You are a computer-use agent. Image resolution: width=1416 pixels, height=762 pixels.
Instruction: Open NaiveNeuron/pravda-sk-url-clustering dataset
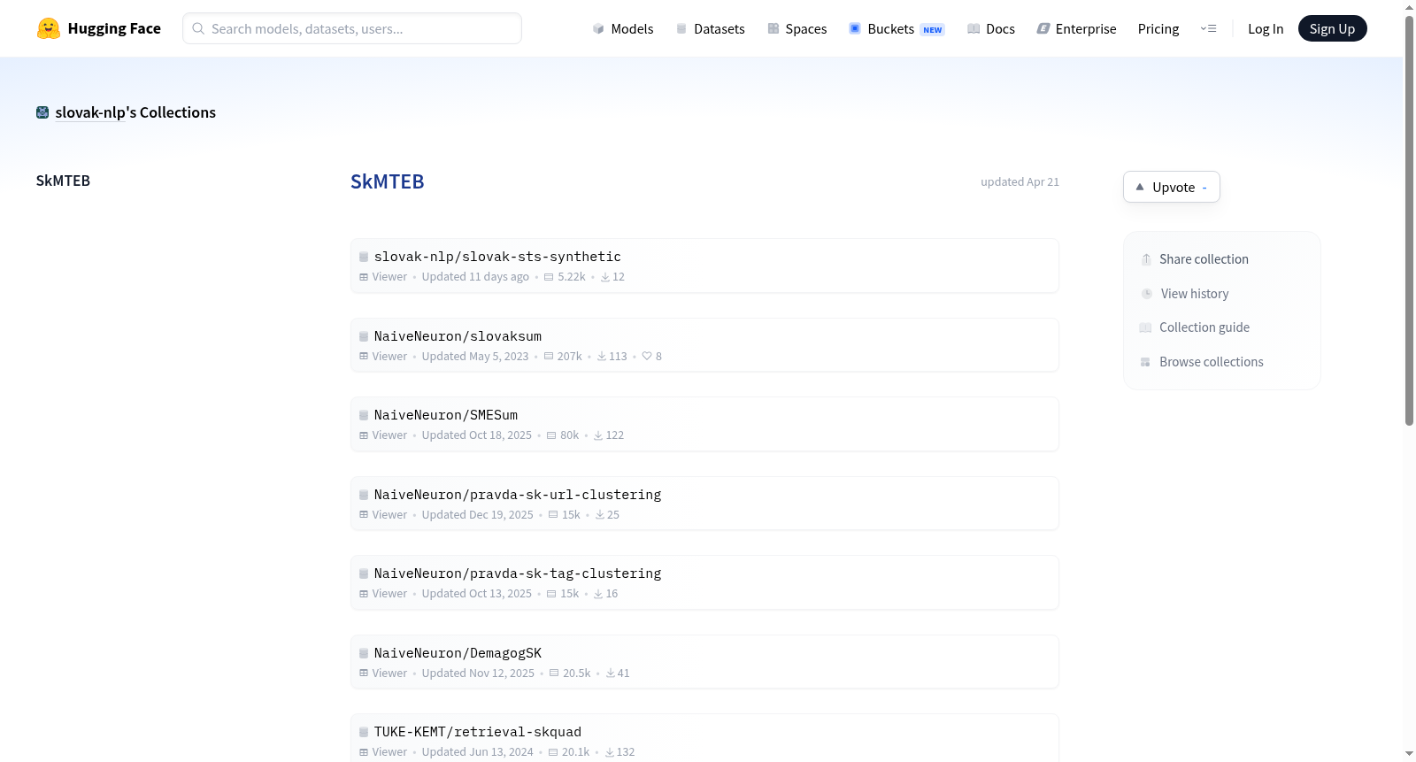click(518, 495)
